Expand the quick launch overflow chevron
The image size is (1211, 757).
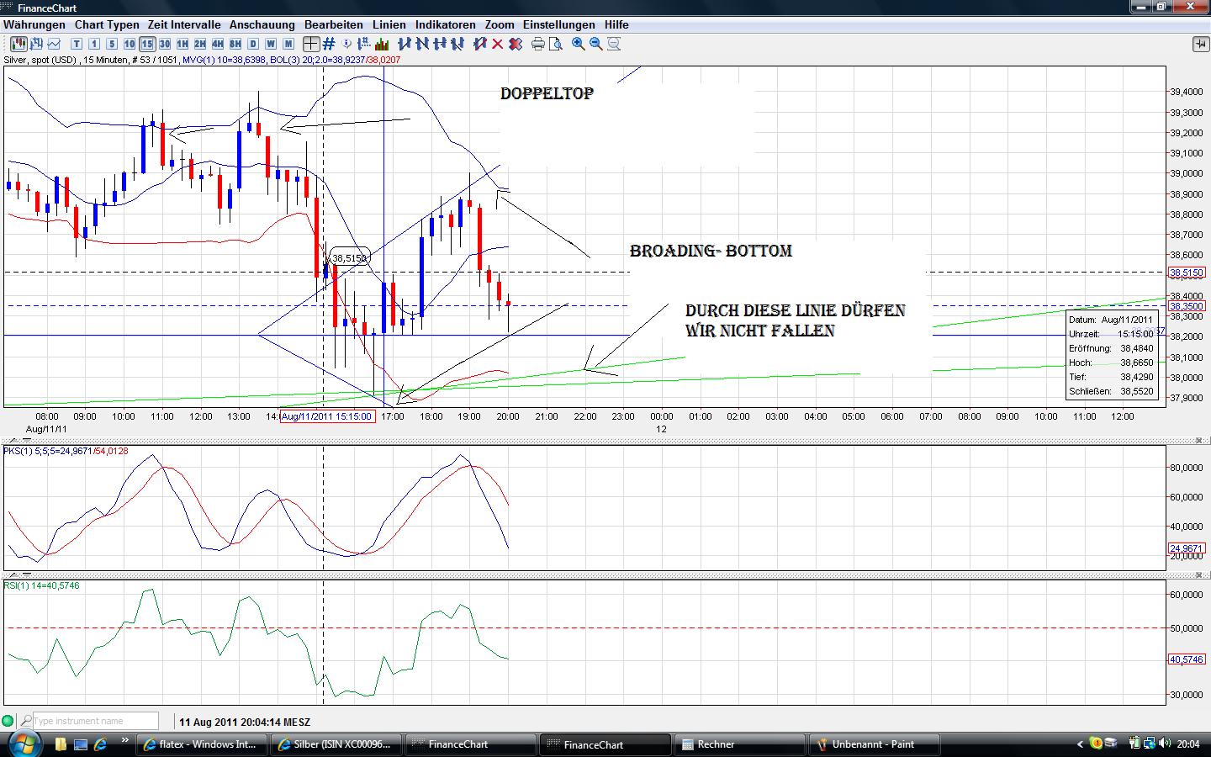click(125, 741)
